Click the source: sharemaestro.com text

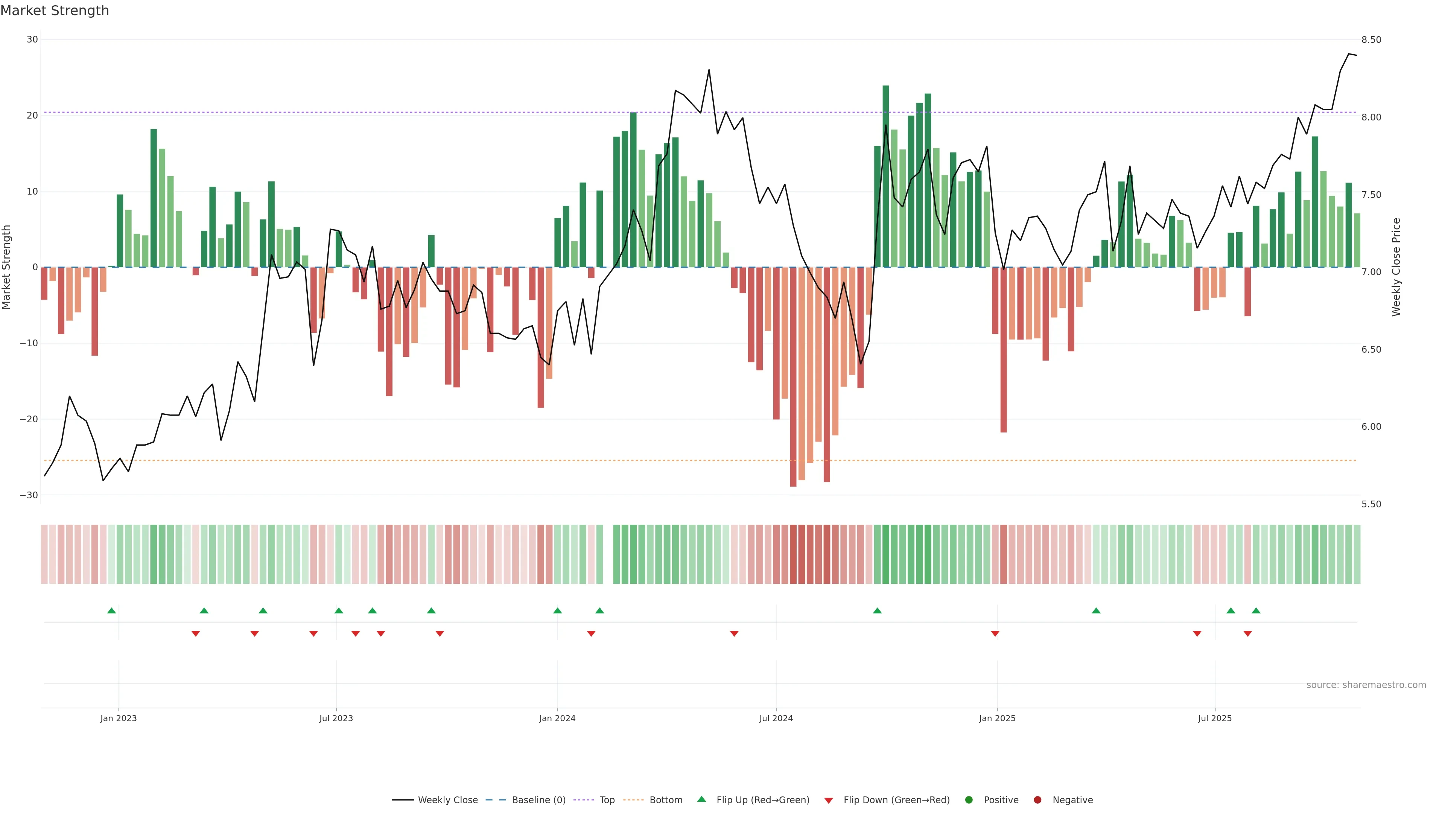pyautogui.click(x=1366, y=685)
